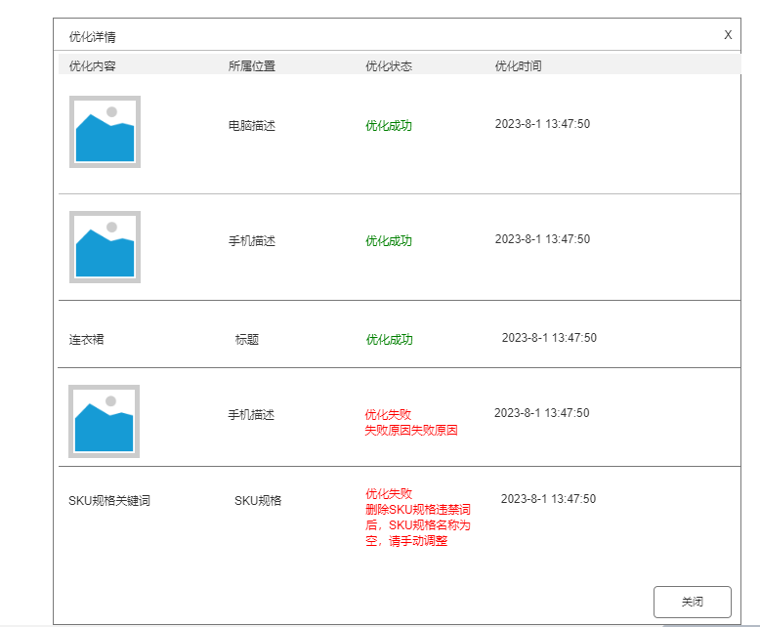Select the SKU规格关键词 content text

click(x=109, y=501)
